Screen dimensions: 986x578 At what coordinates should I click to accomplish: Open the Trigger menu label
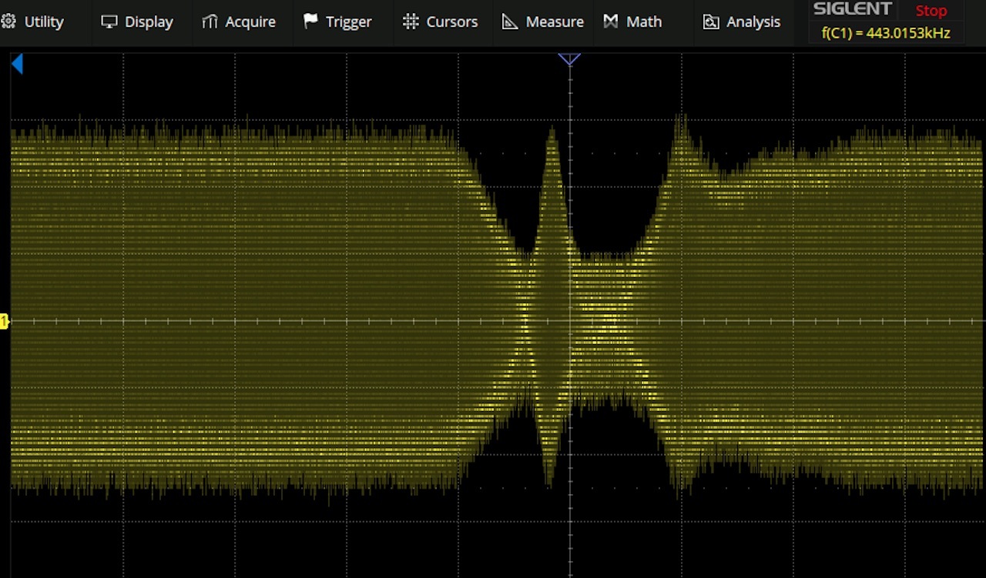pyautogui.click(x=348, y=22)
